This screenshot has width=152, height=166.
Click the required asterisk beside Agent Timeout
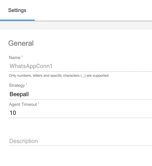click(x=39, y=103)
